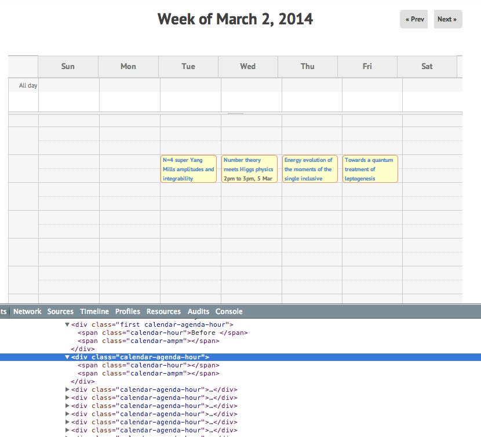Click the Week of March 2, 2014 heading
This screenshot has width=481, height=437.
pos(235,19)
